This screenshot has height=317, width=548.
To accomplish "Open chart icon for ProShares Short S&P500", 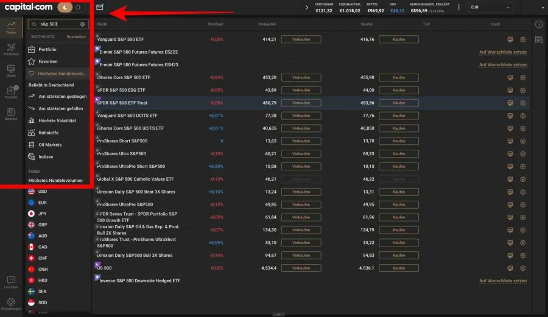I will (x=510, y=141).
